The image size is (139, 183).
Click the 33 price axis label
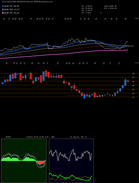tap(133, 86)
